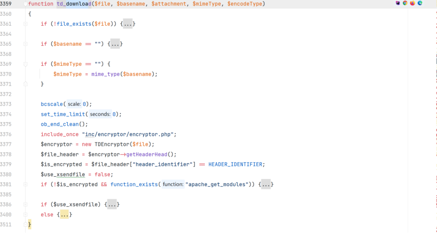Click ob_end_clean function call
Viewport: 437px width, 233px height.
pos(60,124)
